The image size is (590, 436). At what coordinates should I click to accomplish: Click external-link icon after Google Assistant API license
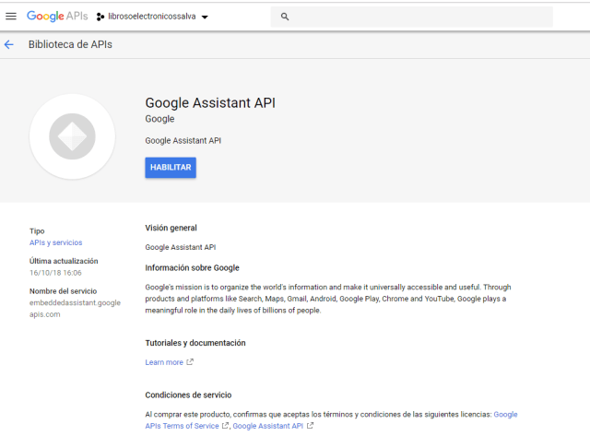click(x=311, y=426)
